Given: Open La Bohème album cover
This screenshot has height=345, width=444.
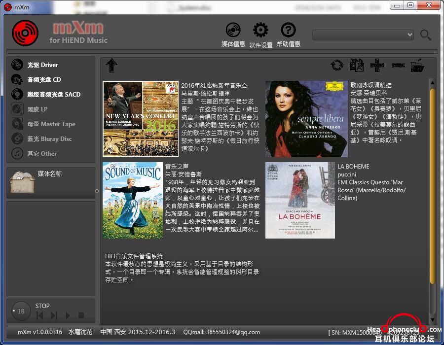Looking at the screenshot, I should pos(300,200).
